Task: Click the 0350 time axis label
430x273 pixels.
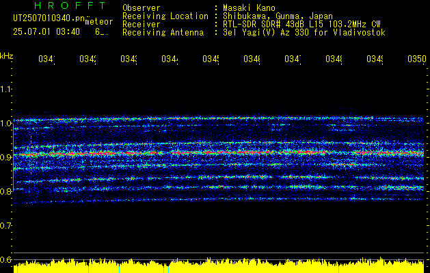Action: coord(417,59)
